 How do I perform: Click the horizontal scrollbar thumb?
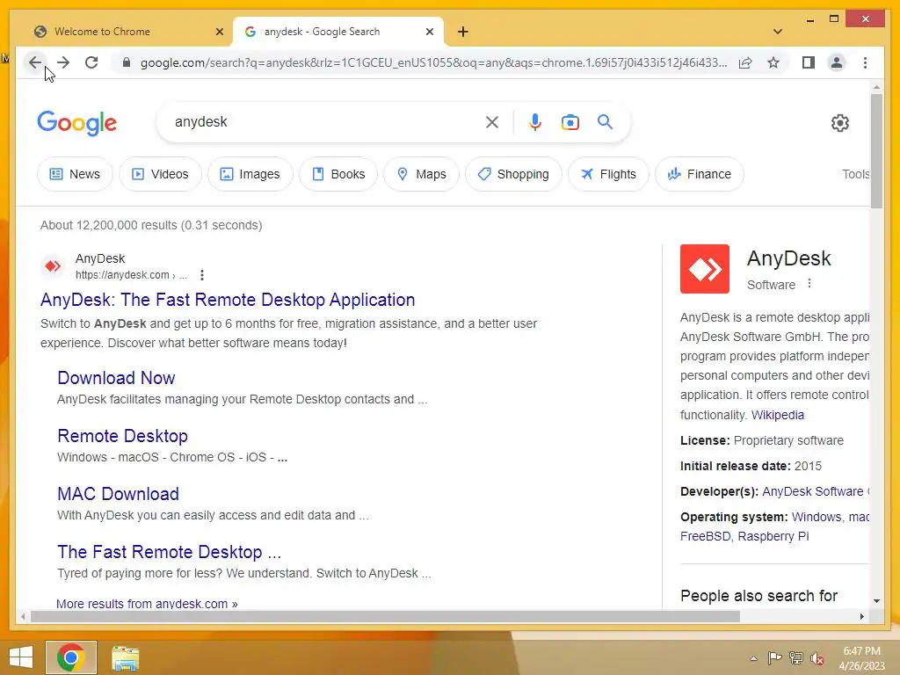click(386, 616)
